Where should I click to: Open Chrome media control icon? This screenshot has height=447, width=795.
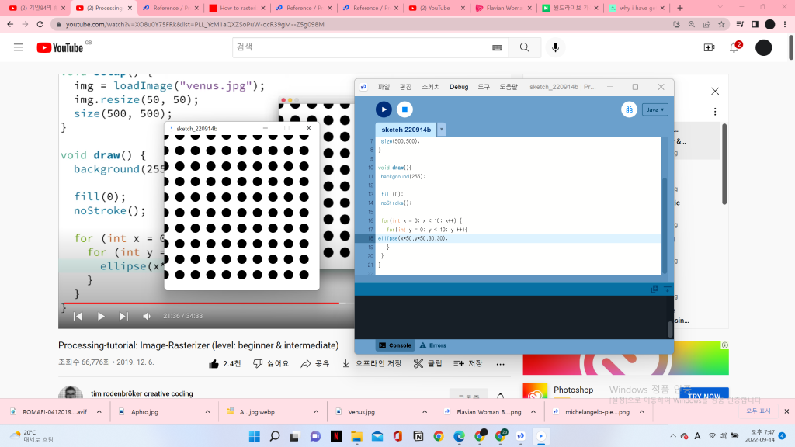(740, 24)
